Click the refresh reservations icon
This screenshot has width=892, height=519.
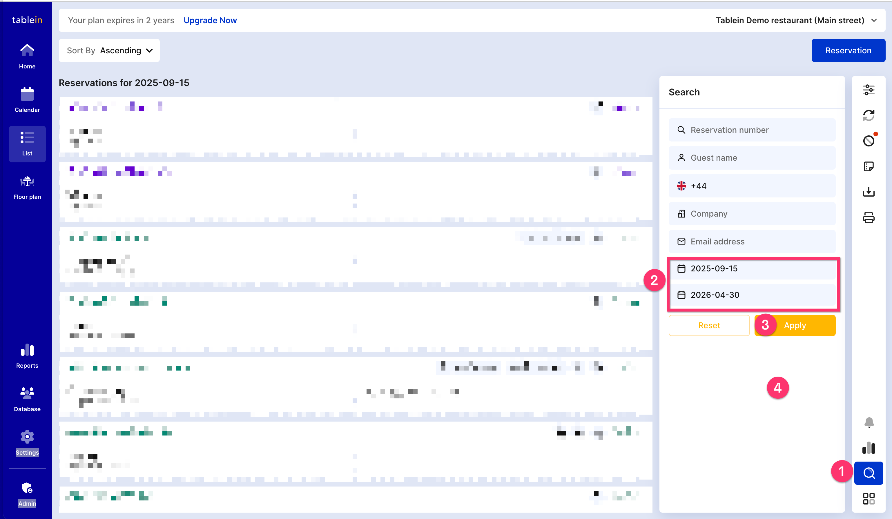(x=868, y=115)
